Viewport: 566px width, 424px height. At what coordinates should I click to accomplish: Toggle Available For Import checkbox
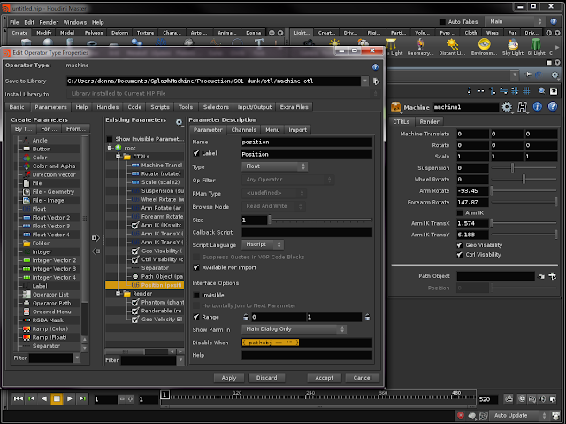[196, 267]
